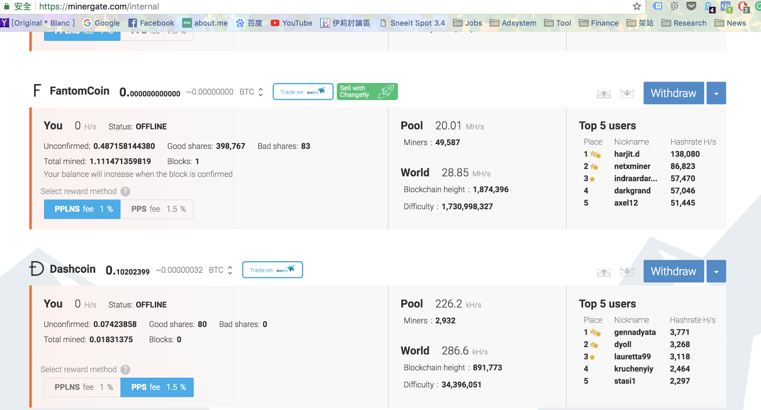
Task: Click dyoll in Dashcoin top users
Action: click(623, 344)
